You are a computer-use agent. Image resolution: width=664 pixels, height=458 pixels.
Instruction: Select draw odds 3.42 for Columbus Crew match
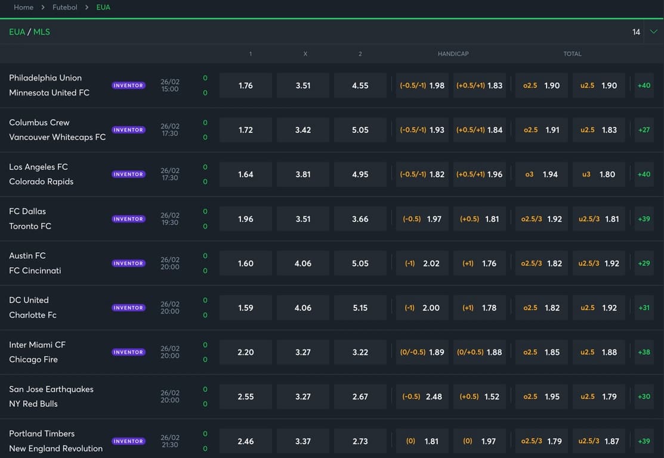[303, 130]
